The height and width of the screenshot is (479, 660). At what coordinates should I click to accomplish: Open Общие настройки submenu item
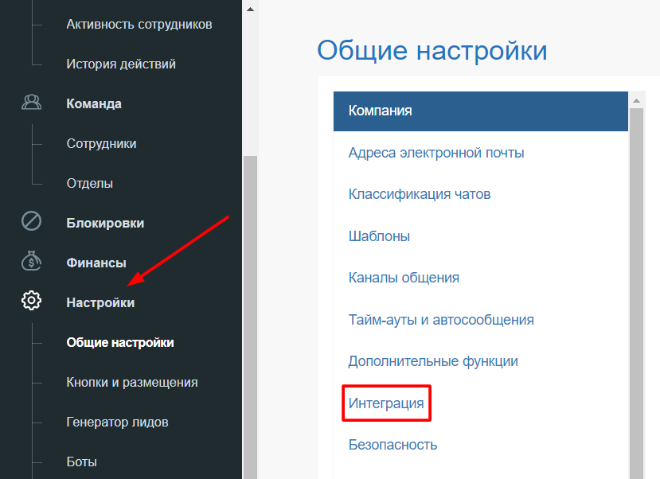click(x=119, y=342)
